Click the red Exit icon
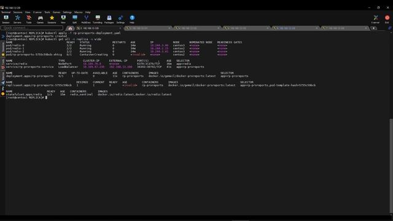This screenshot has width=393, height=221. click(387, 19)
